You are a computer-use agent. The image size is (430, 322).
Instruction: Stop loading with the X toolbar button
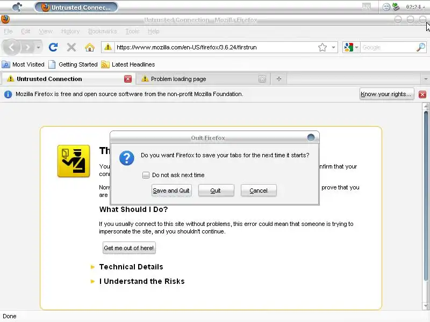point(71,47)
